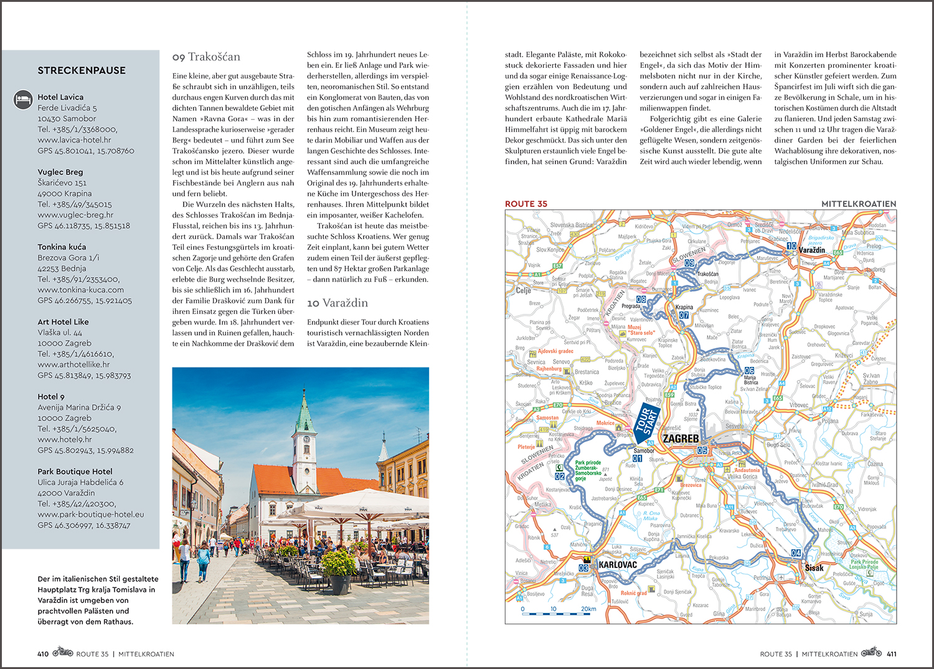Select map waypoint 04 near Sisak

pos(796,553)
